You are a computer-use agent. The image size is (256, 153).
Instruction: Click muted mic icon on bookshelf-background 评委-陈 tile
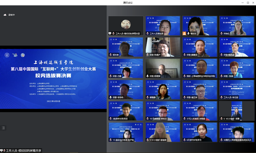148,55
